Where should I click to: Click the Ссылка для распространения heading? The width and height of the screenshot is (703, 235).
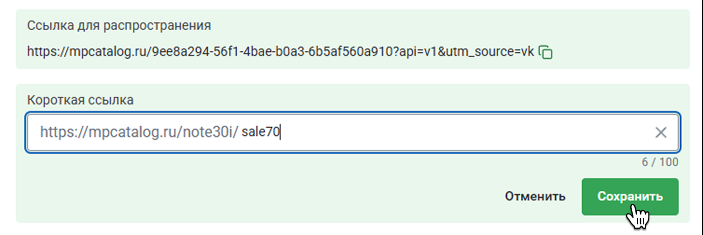tap(119, 25)
